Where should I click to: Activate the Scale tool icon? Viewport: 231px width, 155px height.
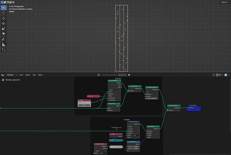point(4,29)
